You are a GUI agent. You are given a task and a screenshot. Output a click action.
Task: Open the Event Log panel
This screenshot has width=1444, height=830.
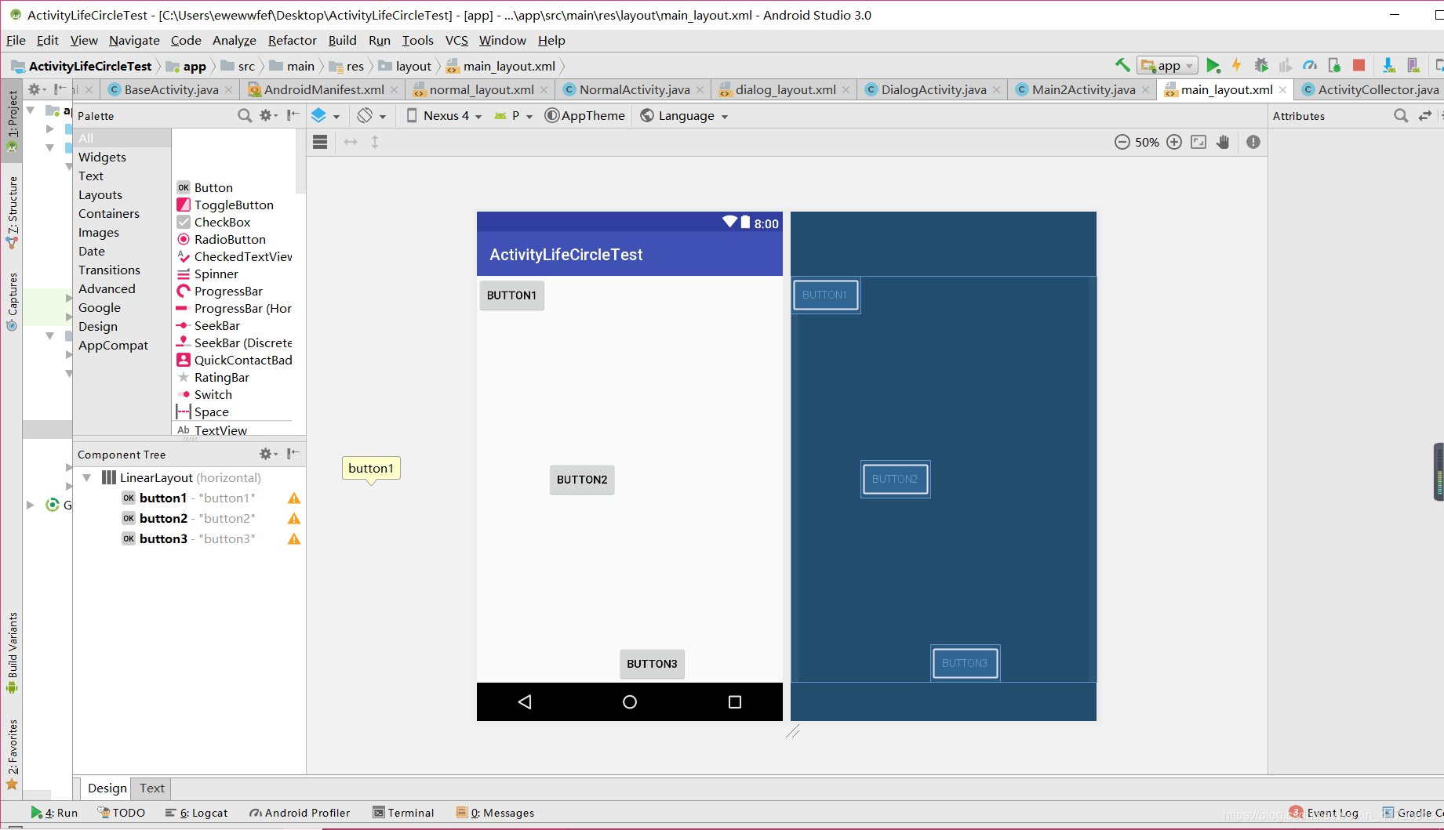pos(1324,813)
